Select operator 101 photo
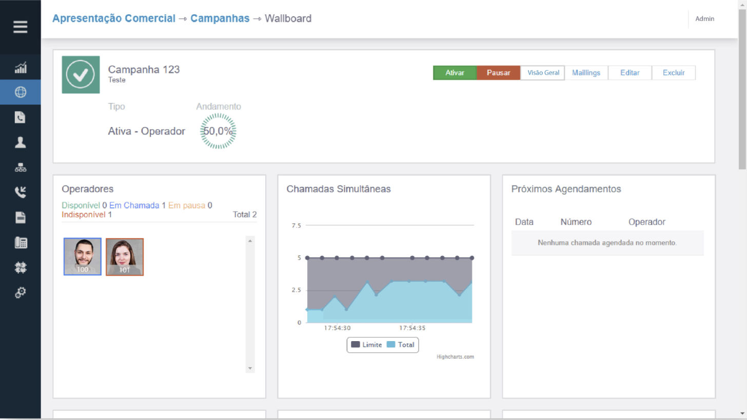Image resolution: width=747 pixels, height=420 pixels. 125,257
